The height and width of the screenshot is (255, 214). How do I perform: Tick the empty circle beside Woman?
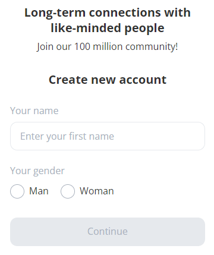click(x=68, y=191)
